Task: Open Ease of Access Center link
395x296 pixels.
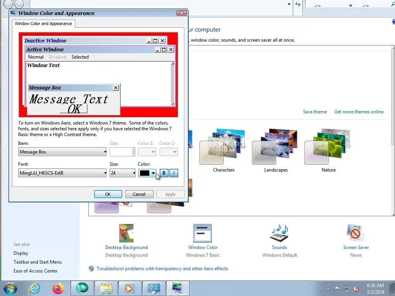Action: pyautogui.click(x=35, y=271)
